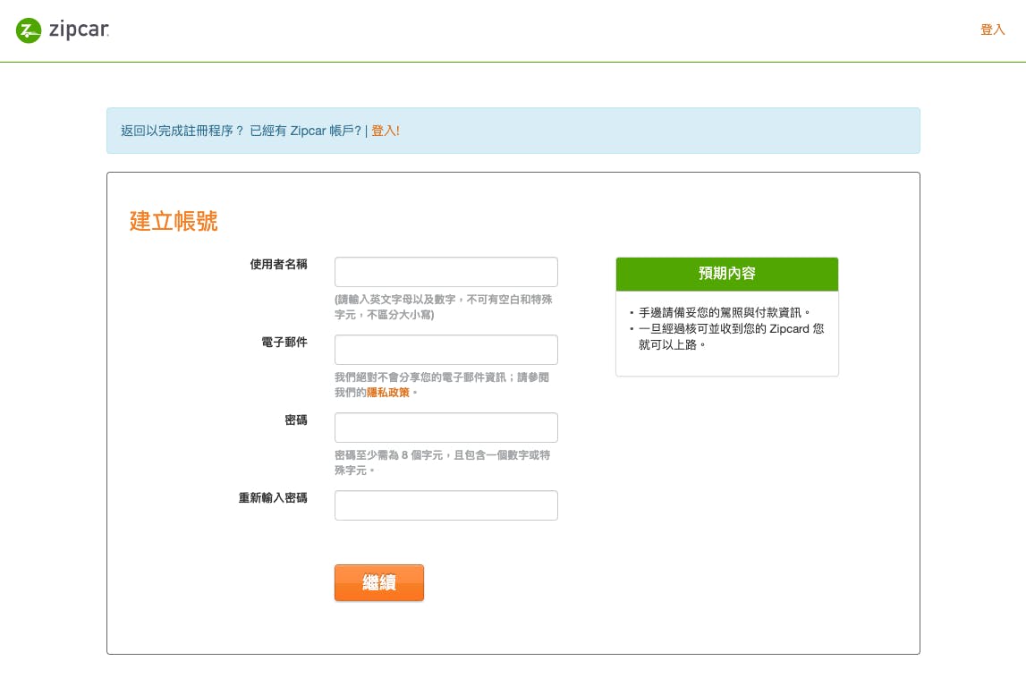
Task: Open the 登入 link in the top-right corner
Action: click(x=992, y=30)
